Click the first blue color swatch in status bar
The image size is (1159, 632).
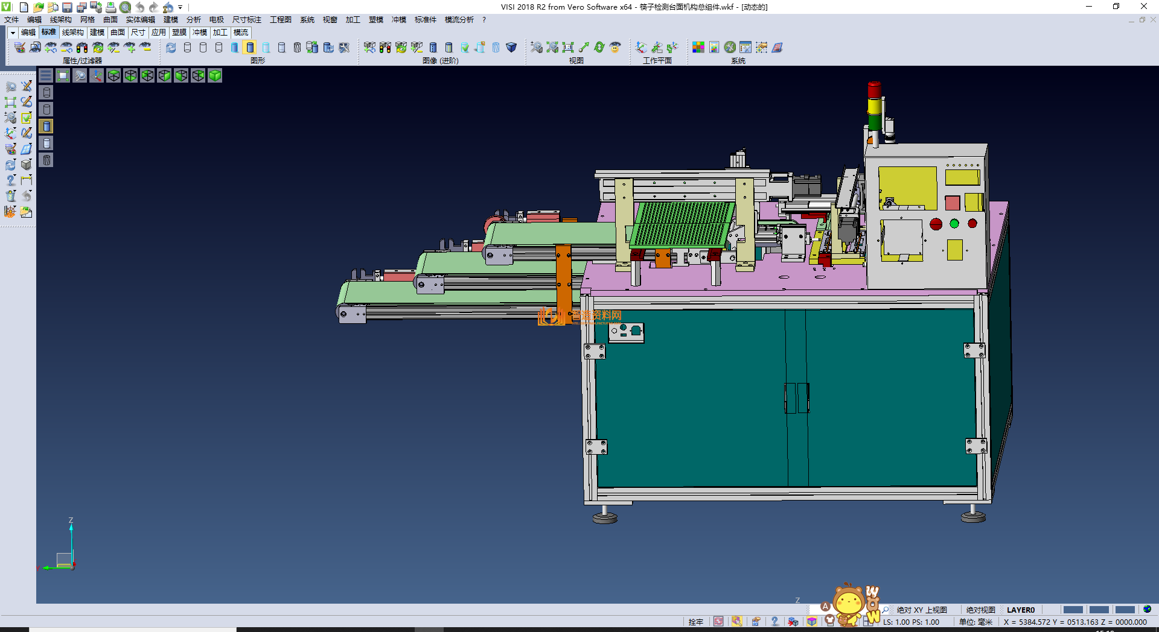[x=1073, y=610]
